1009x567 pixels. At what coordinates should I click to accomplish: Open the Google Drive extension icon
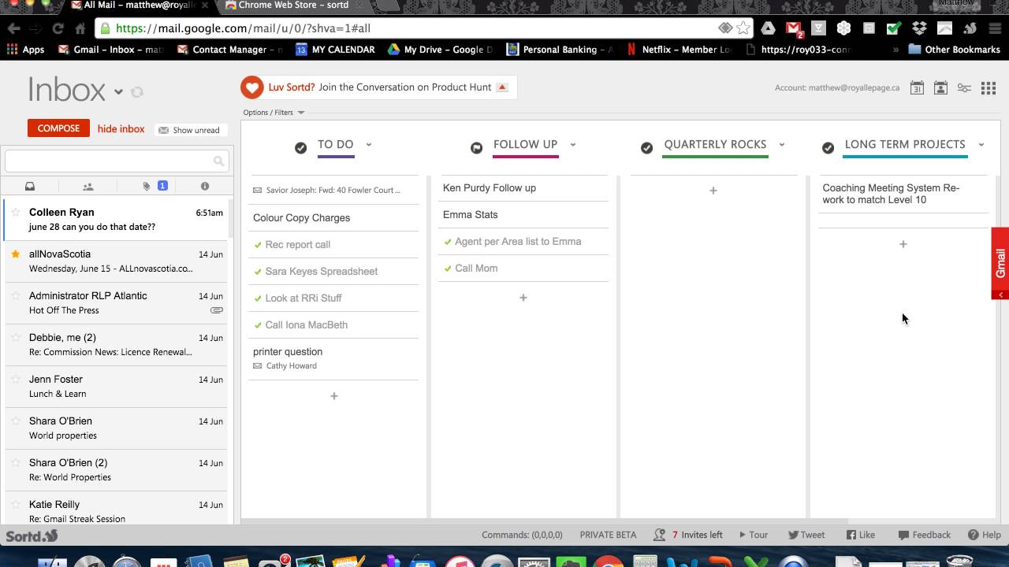[767, 28]
